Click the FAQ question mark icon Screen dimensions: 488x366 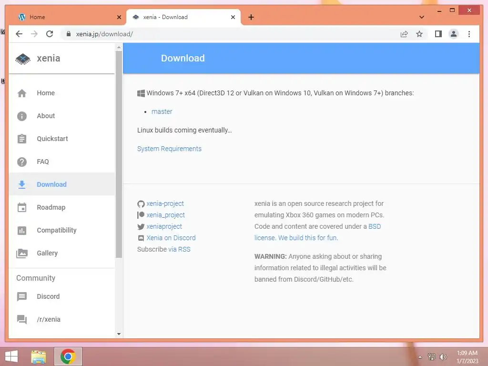point(22,162)
